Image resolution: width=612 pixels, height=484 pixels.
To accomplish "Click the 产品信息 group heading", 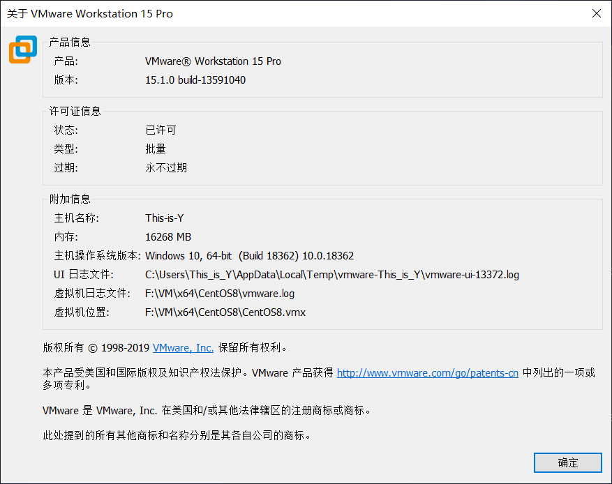I will click(x=70, y=42).
